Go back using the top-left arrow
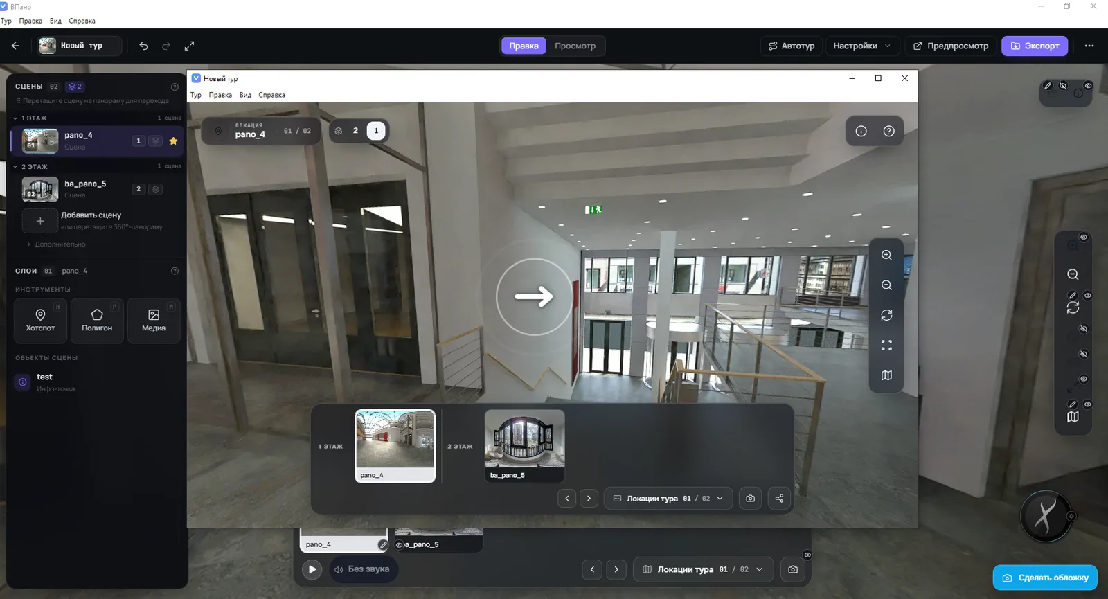The image size is (1108, 599). (x=15, y=46)
